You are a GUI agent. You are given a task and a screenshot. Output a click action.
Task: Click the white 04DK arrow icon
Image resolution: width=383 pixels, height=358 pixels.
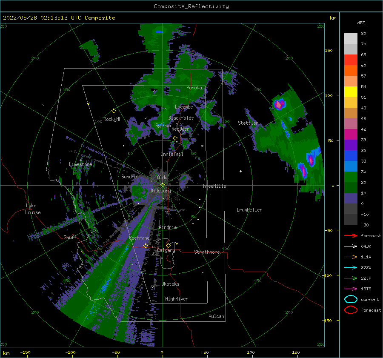(x=351, y=246)
